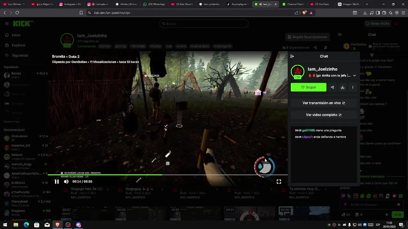Click the Obtén KICKs button
Screen dimensions: 408x229
point(377,24)
